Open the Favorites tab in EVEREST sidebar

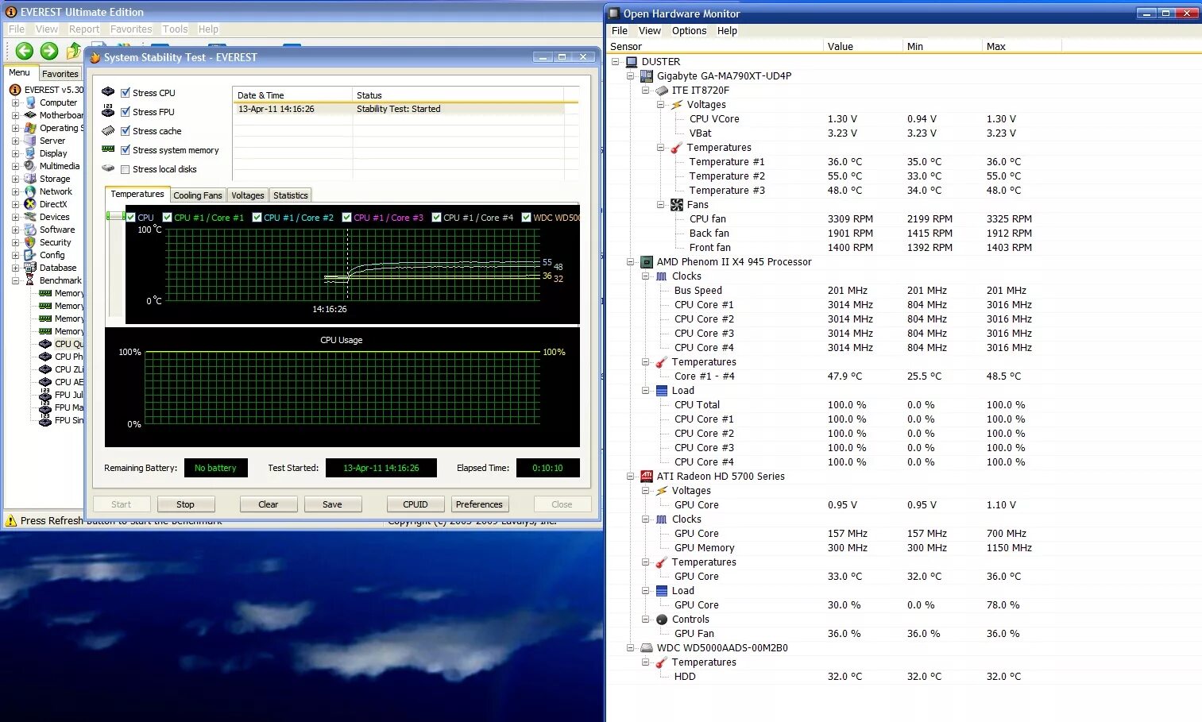tap(60, 73)
